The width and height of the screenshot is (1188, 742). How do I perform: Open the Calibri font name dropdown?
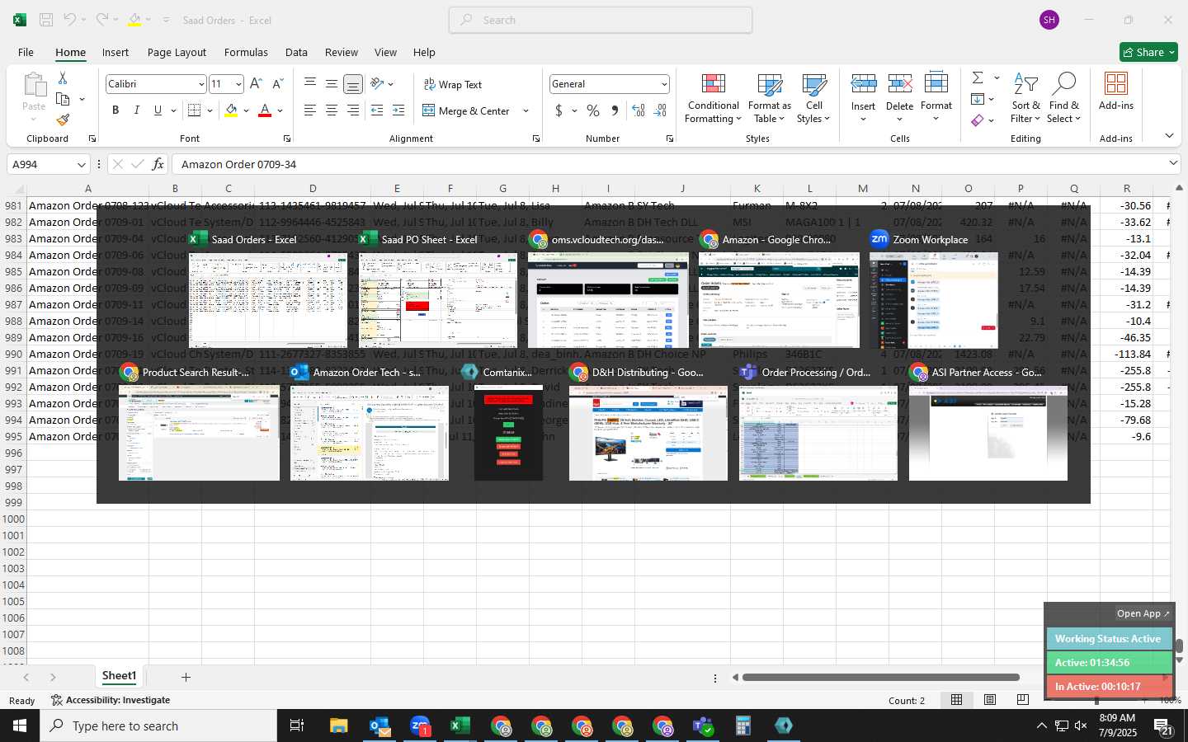coord(200,84)
